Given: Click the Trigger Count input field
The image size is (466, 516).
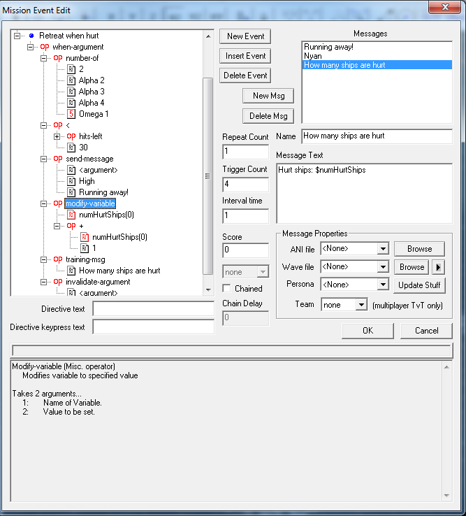Looking at the screenshot, I should pos(245,185).
